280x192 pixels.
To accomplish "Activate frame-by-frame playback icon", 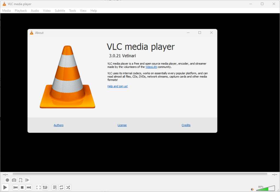I will 27,180.
